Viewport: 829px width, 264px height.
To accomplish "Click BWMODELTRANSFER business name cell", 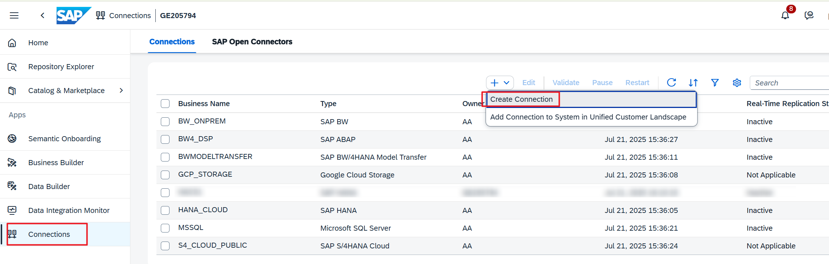I will 215,156.
